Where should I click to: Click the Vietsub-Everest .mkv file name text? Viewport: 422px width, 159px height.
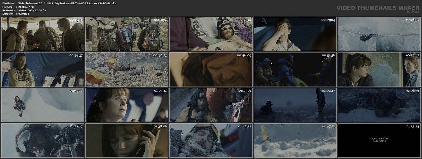(67, 3)
